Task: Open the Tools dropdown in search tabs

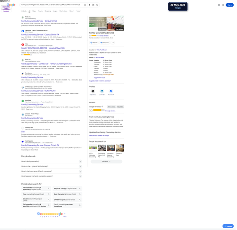Action: 79,11
